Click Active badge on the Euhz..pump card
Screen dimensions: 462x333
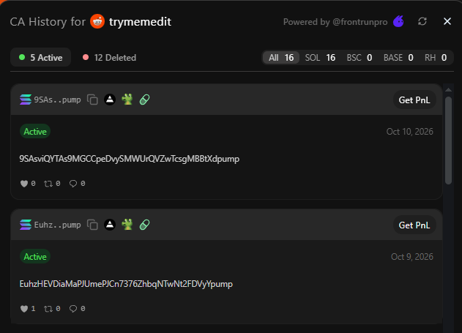tap(35, 256)
